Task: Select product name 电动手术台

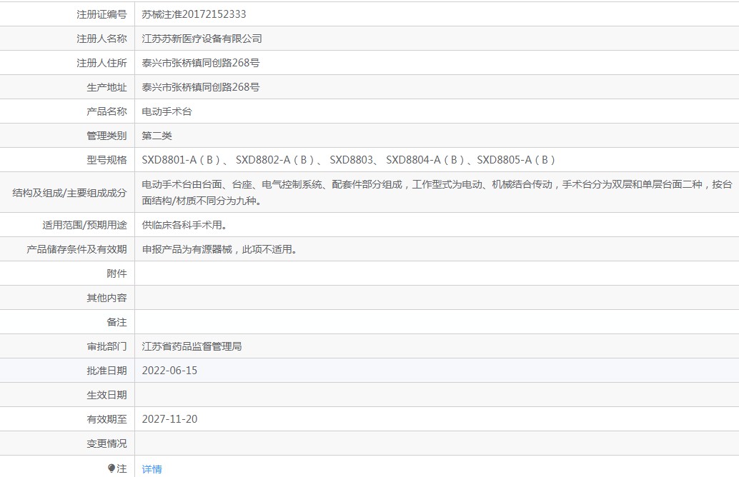Action: pos(167,111)
